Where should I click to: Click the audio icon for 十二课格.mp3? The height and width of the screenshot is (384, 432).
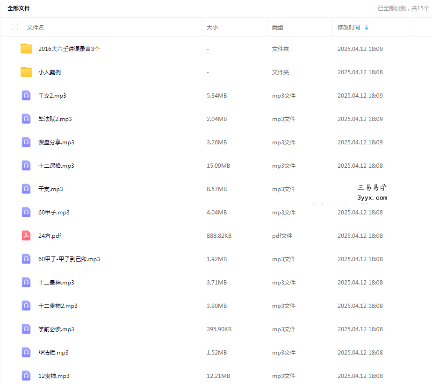pyautogui.click(x=26, y=166)
